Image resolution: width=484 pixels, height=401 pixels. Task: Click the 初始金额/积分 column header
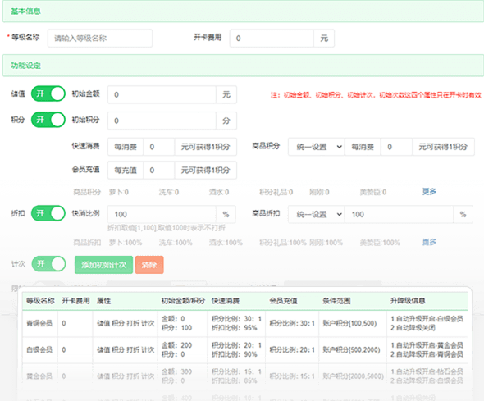[183, 301]
